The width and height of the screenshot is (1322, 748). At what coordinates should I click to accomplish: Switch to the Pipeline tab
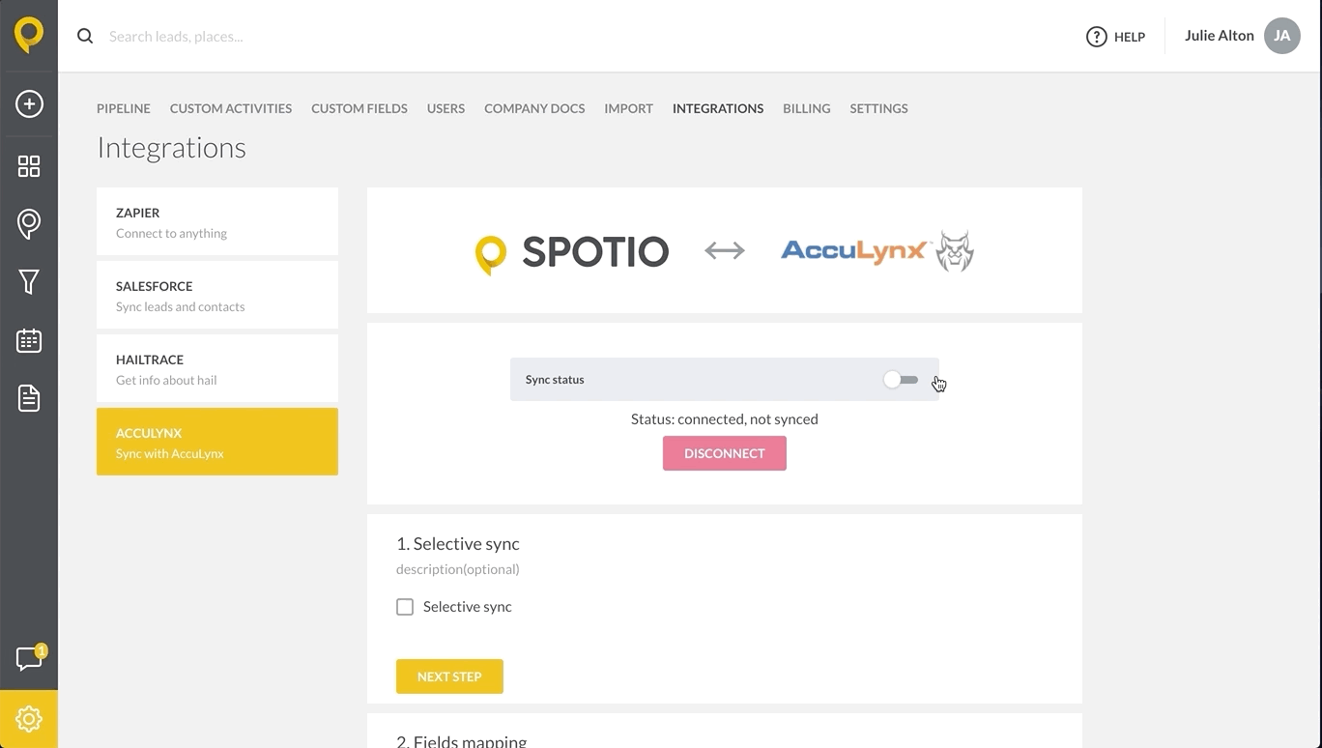(124, 108)
